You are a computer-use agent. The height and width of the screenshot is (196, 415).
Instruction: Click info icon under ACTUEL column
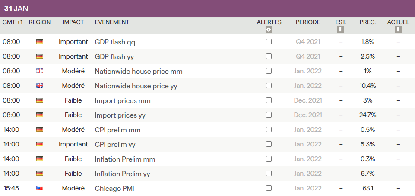[398, 30]
